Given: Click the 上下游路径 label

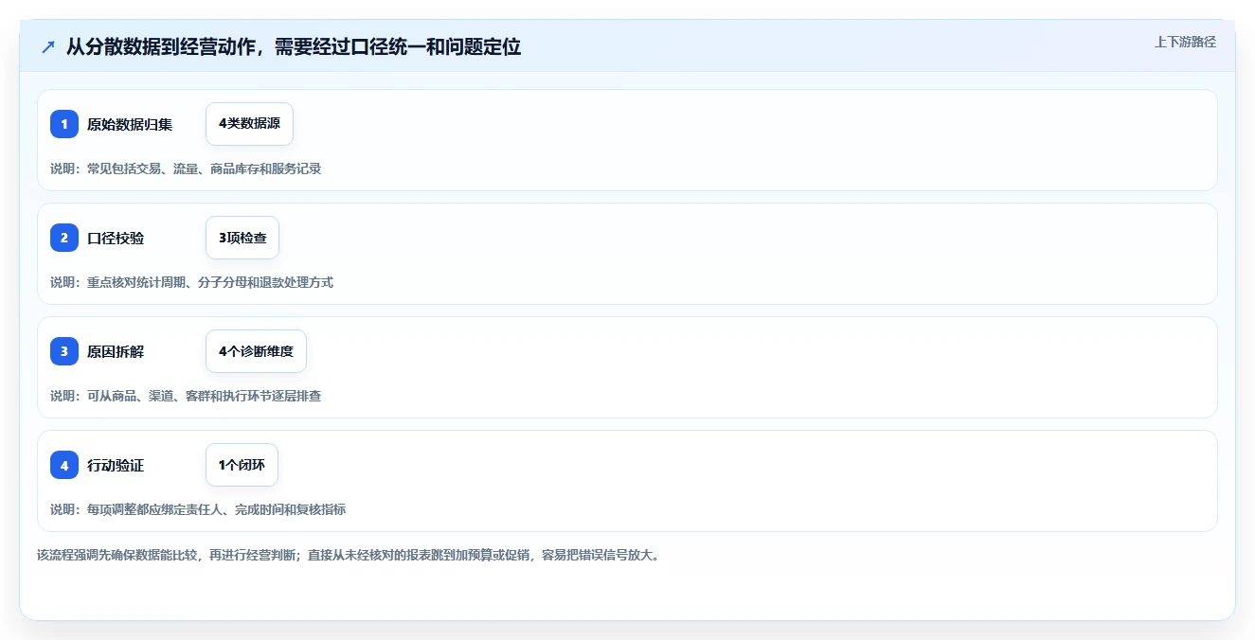Looking at the screenshot, I should click(x=1185, y=42).
